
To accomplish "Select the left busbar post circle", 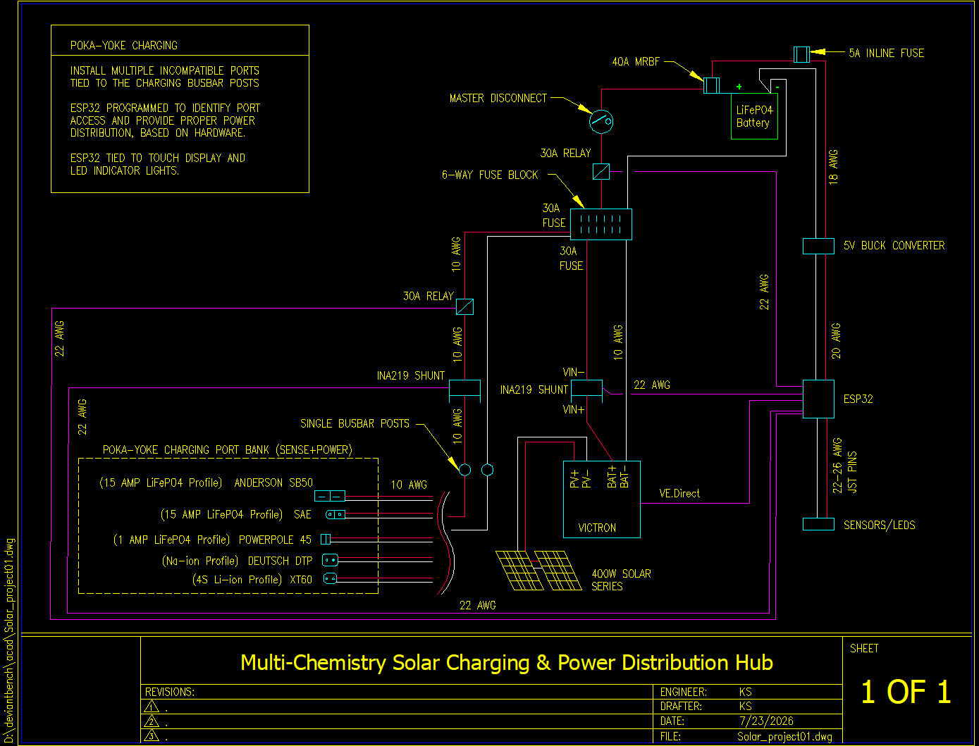I will (464, 470).
